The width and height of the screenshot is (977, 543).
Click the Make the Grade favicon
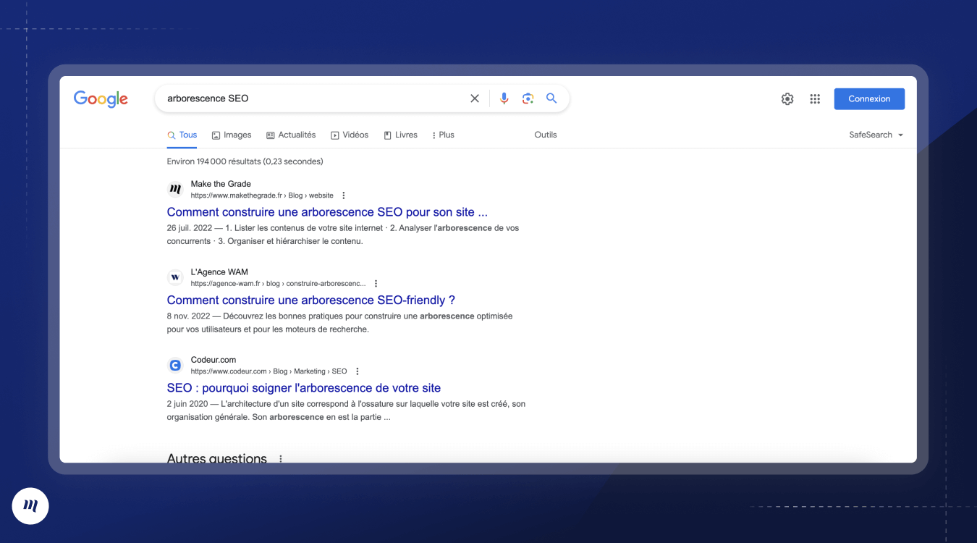coord(175,190)
